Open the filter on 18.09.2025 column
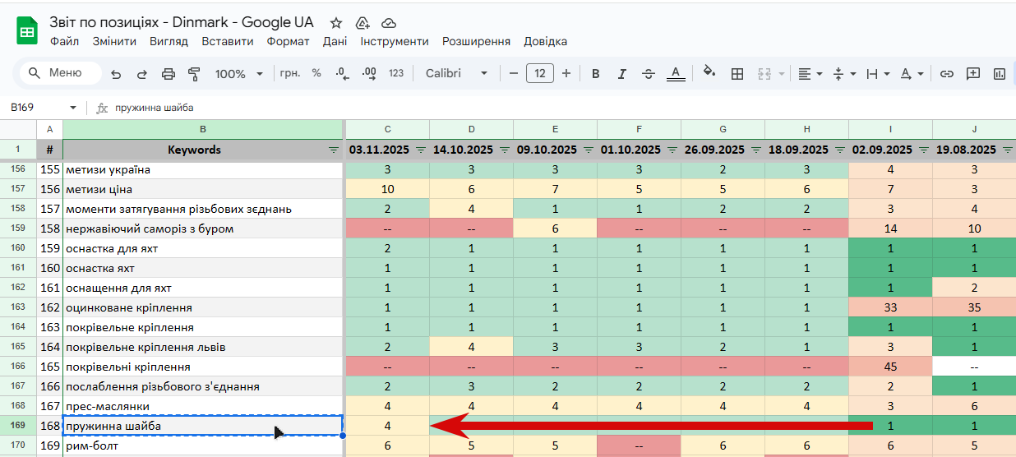 839,150
